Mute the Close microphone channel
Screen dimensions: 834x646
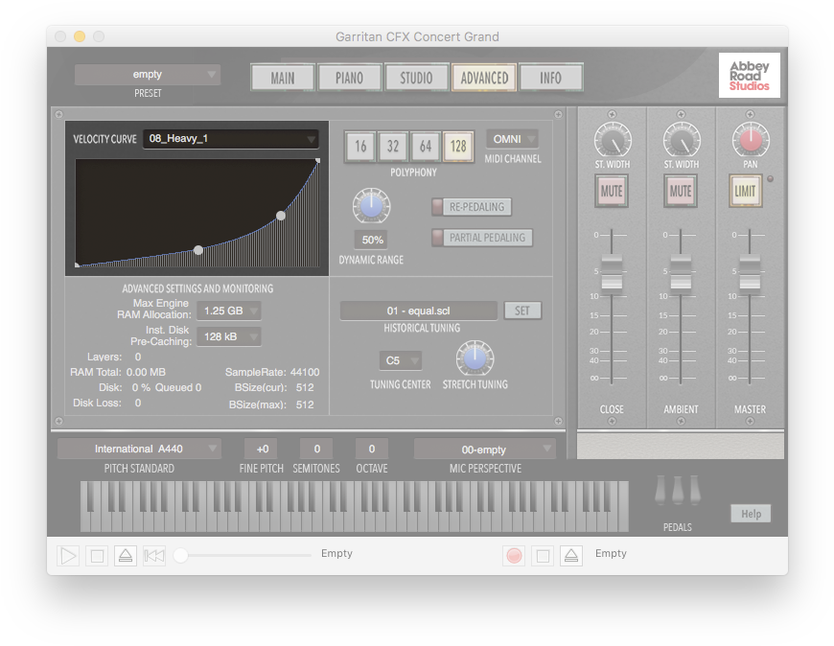click(612, 191)
